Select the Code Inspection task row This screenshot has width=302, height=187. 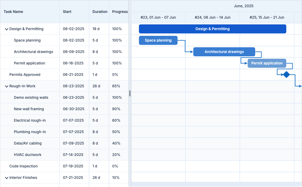[x=24, y=166]
